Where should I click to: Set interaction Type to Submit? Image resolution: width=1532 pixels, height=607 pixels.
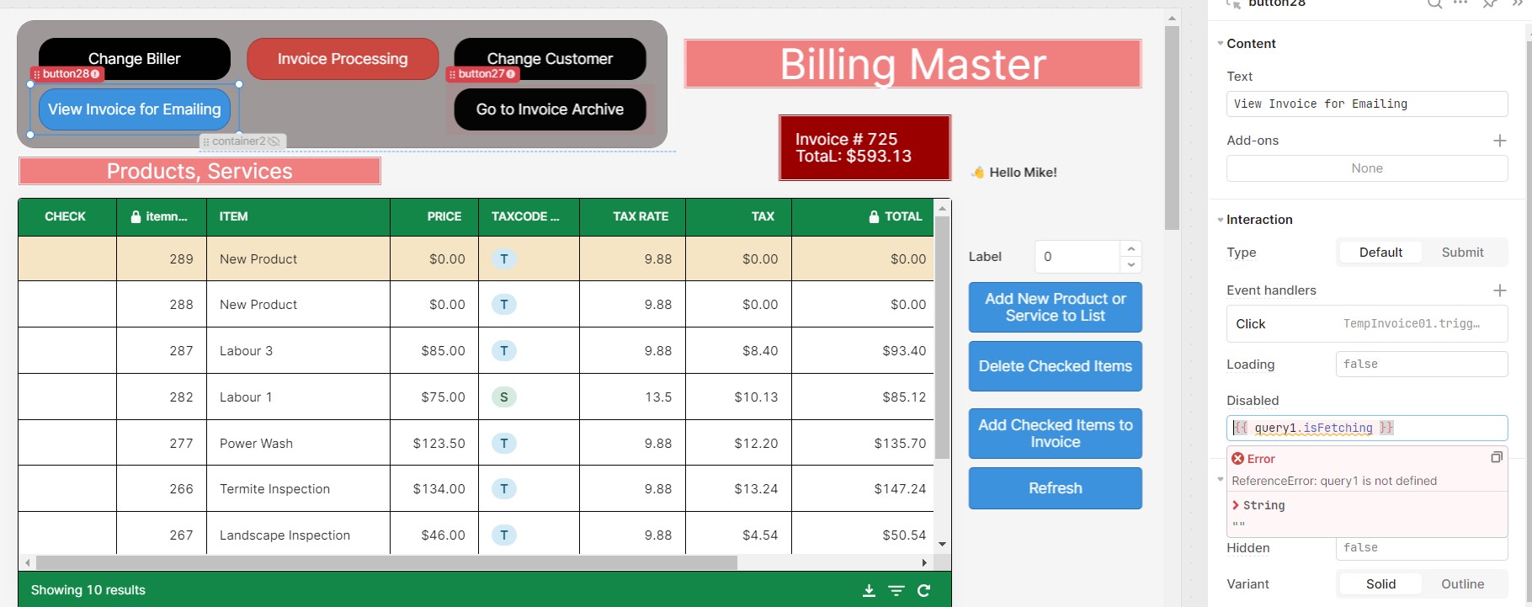point(1462,253)
